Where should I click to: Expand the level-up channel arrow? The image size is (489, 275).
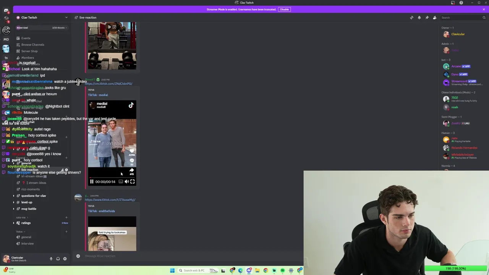click(x=14, y=202)
